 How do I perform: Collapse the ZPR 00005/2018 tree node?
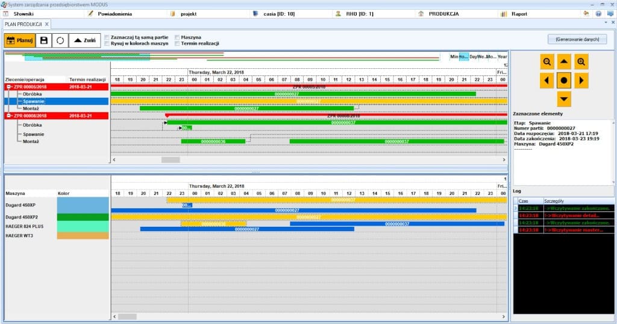point(9,87)
